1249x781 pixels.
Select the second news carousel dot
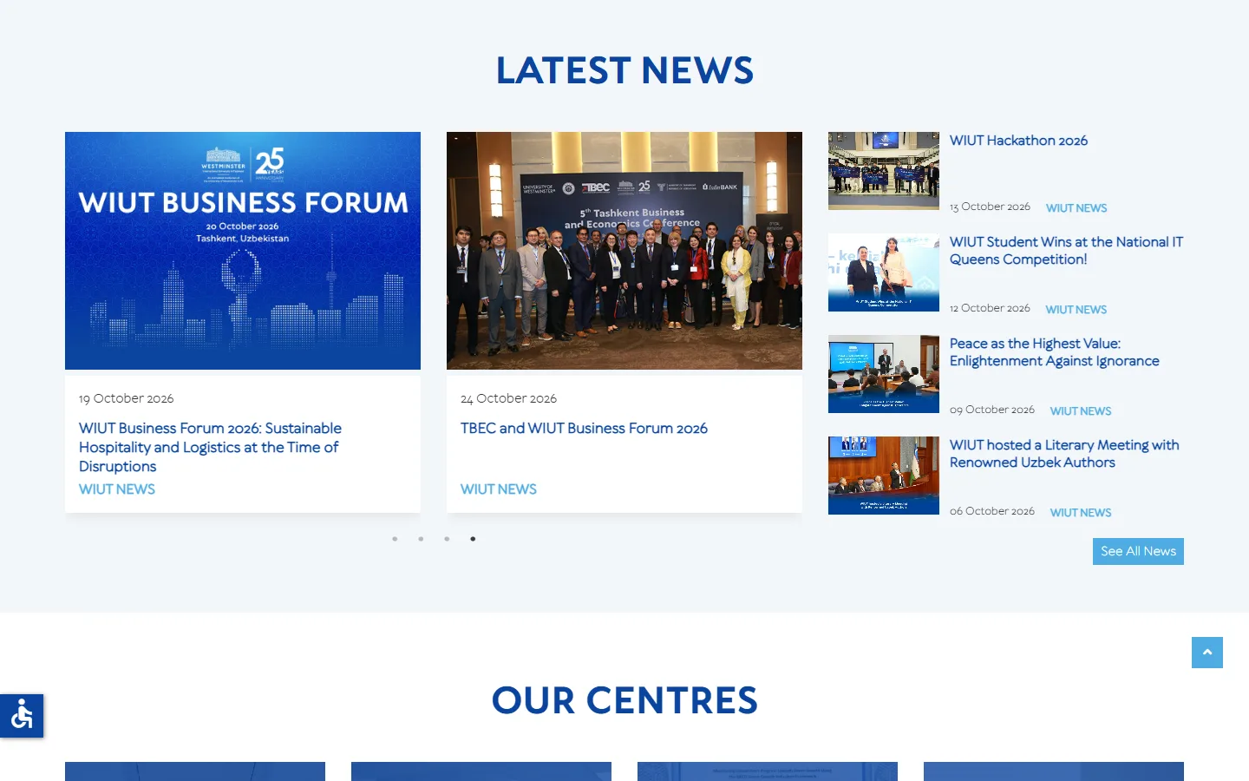click(421, 539)
